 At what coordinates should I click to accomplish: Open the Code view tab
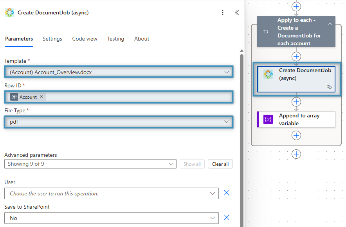tap(85, 39)
